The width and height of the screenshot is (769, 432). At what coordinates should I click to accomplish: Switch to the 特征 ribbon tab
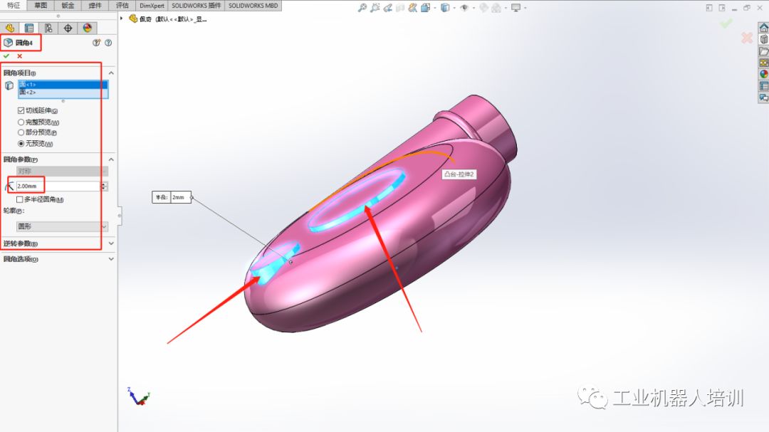coord(14,6)
